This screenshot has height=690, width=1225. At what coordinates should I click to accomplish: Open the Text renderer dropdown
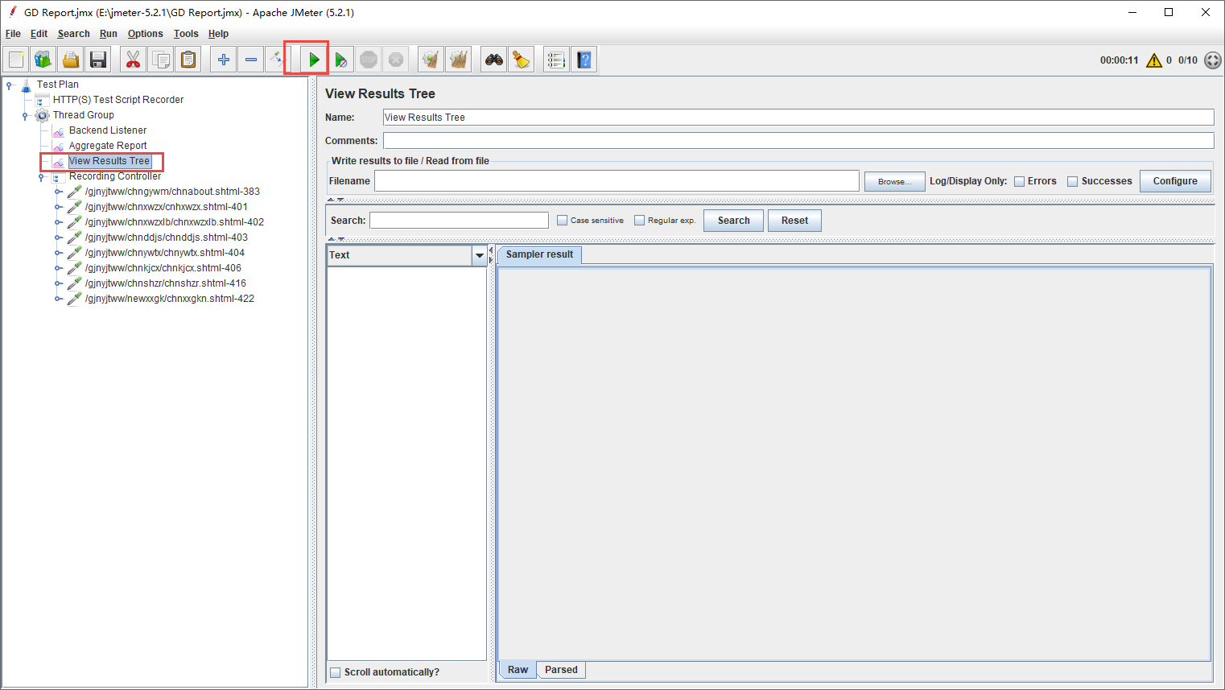[480, 255]
